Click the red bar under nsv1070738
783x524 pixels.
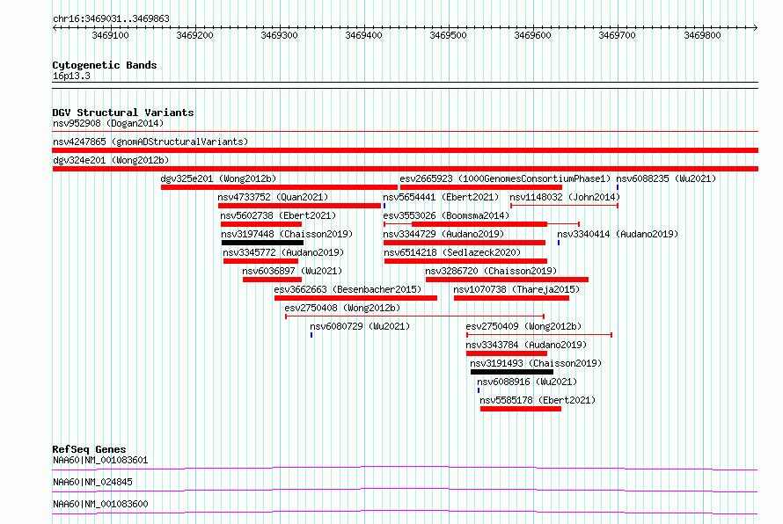tap(511, 298)
